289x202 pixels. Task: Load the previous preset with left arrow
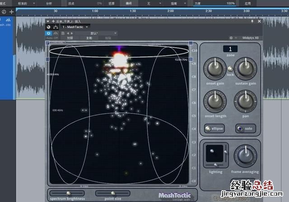[x=68, y=33]
